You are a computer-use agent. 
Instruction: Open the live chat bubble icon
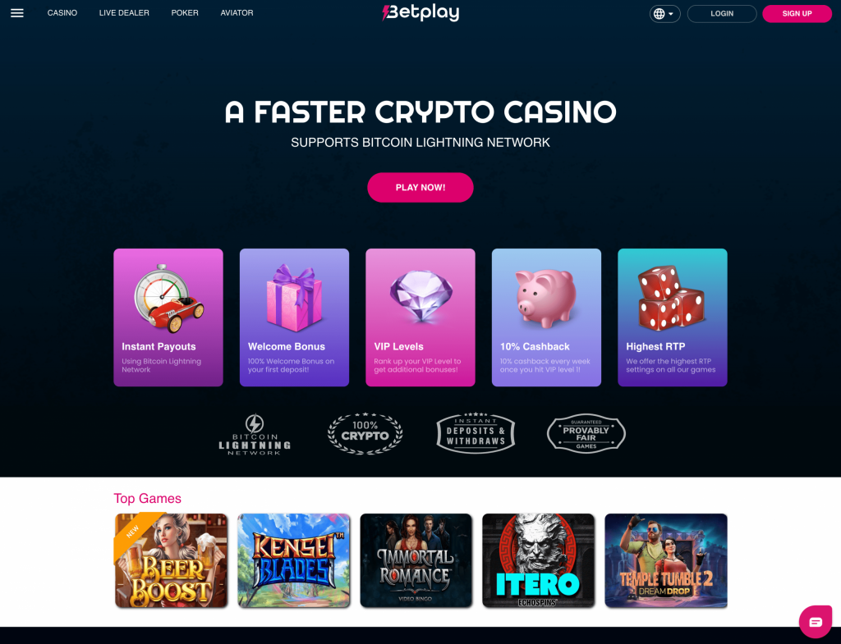pos(816,622)
